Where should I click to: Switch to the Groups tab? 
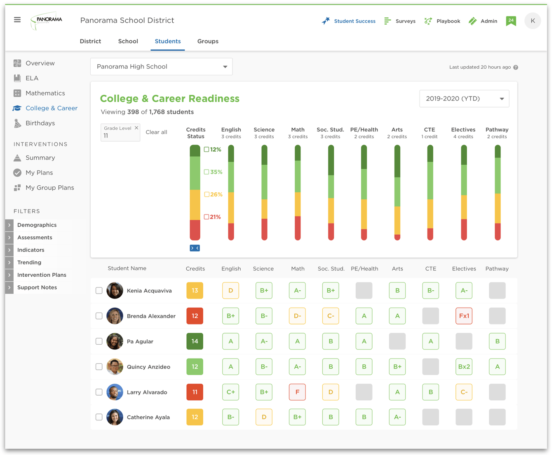click(x=208, y=41)
